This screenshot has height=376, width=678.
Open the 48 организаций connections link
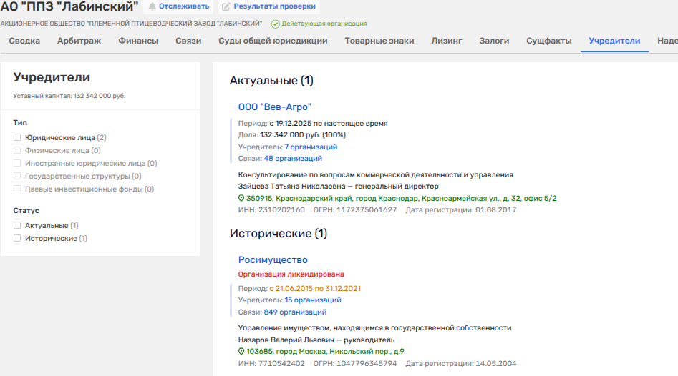click(293, 159)
